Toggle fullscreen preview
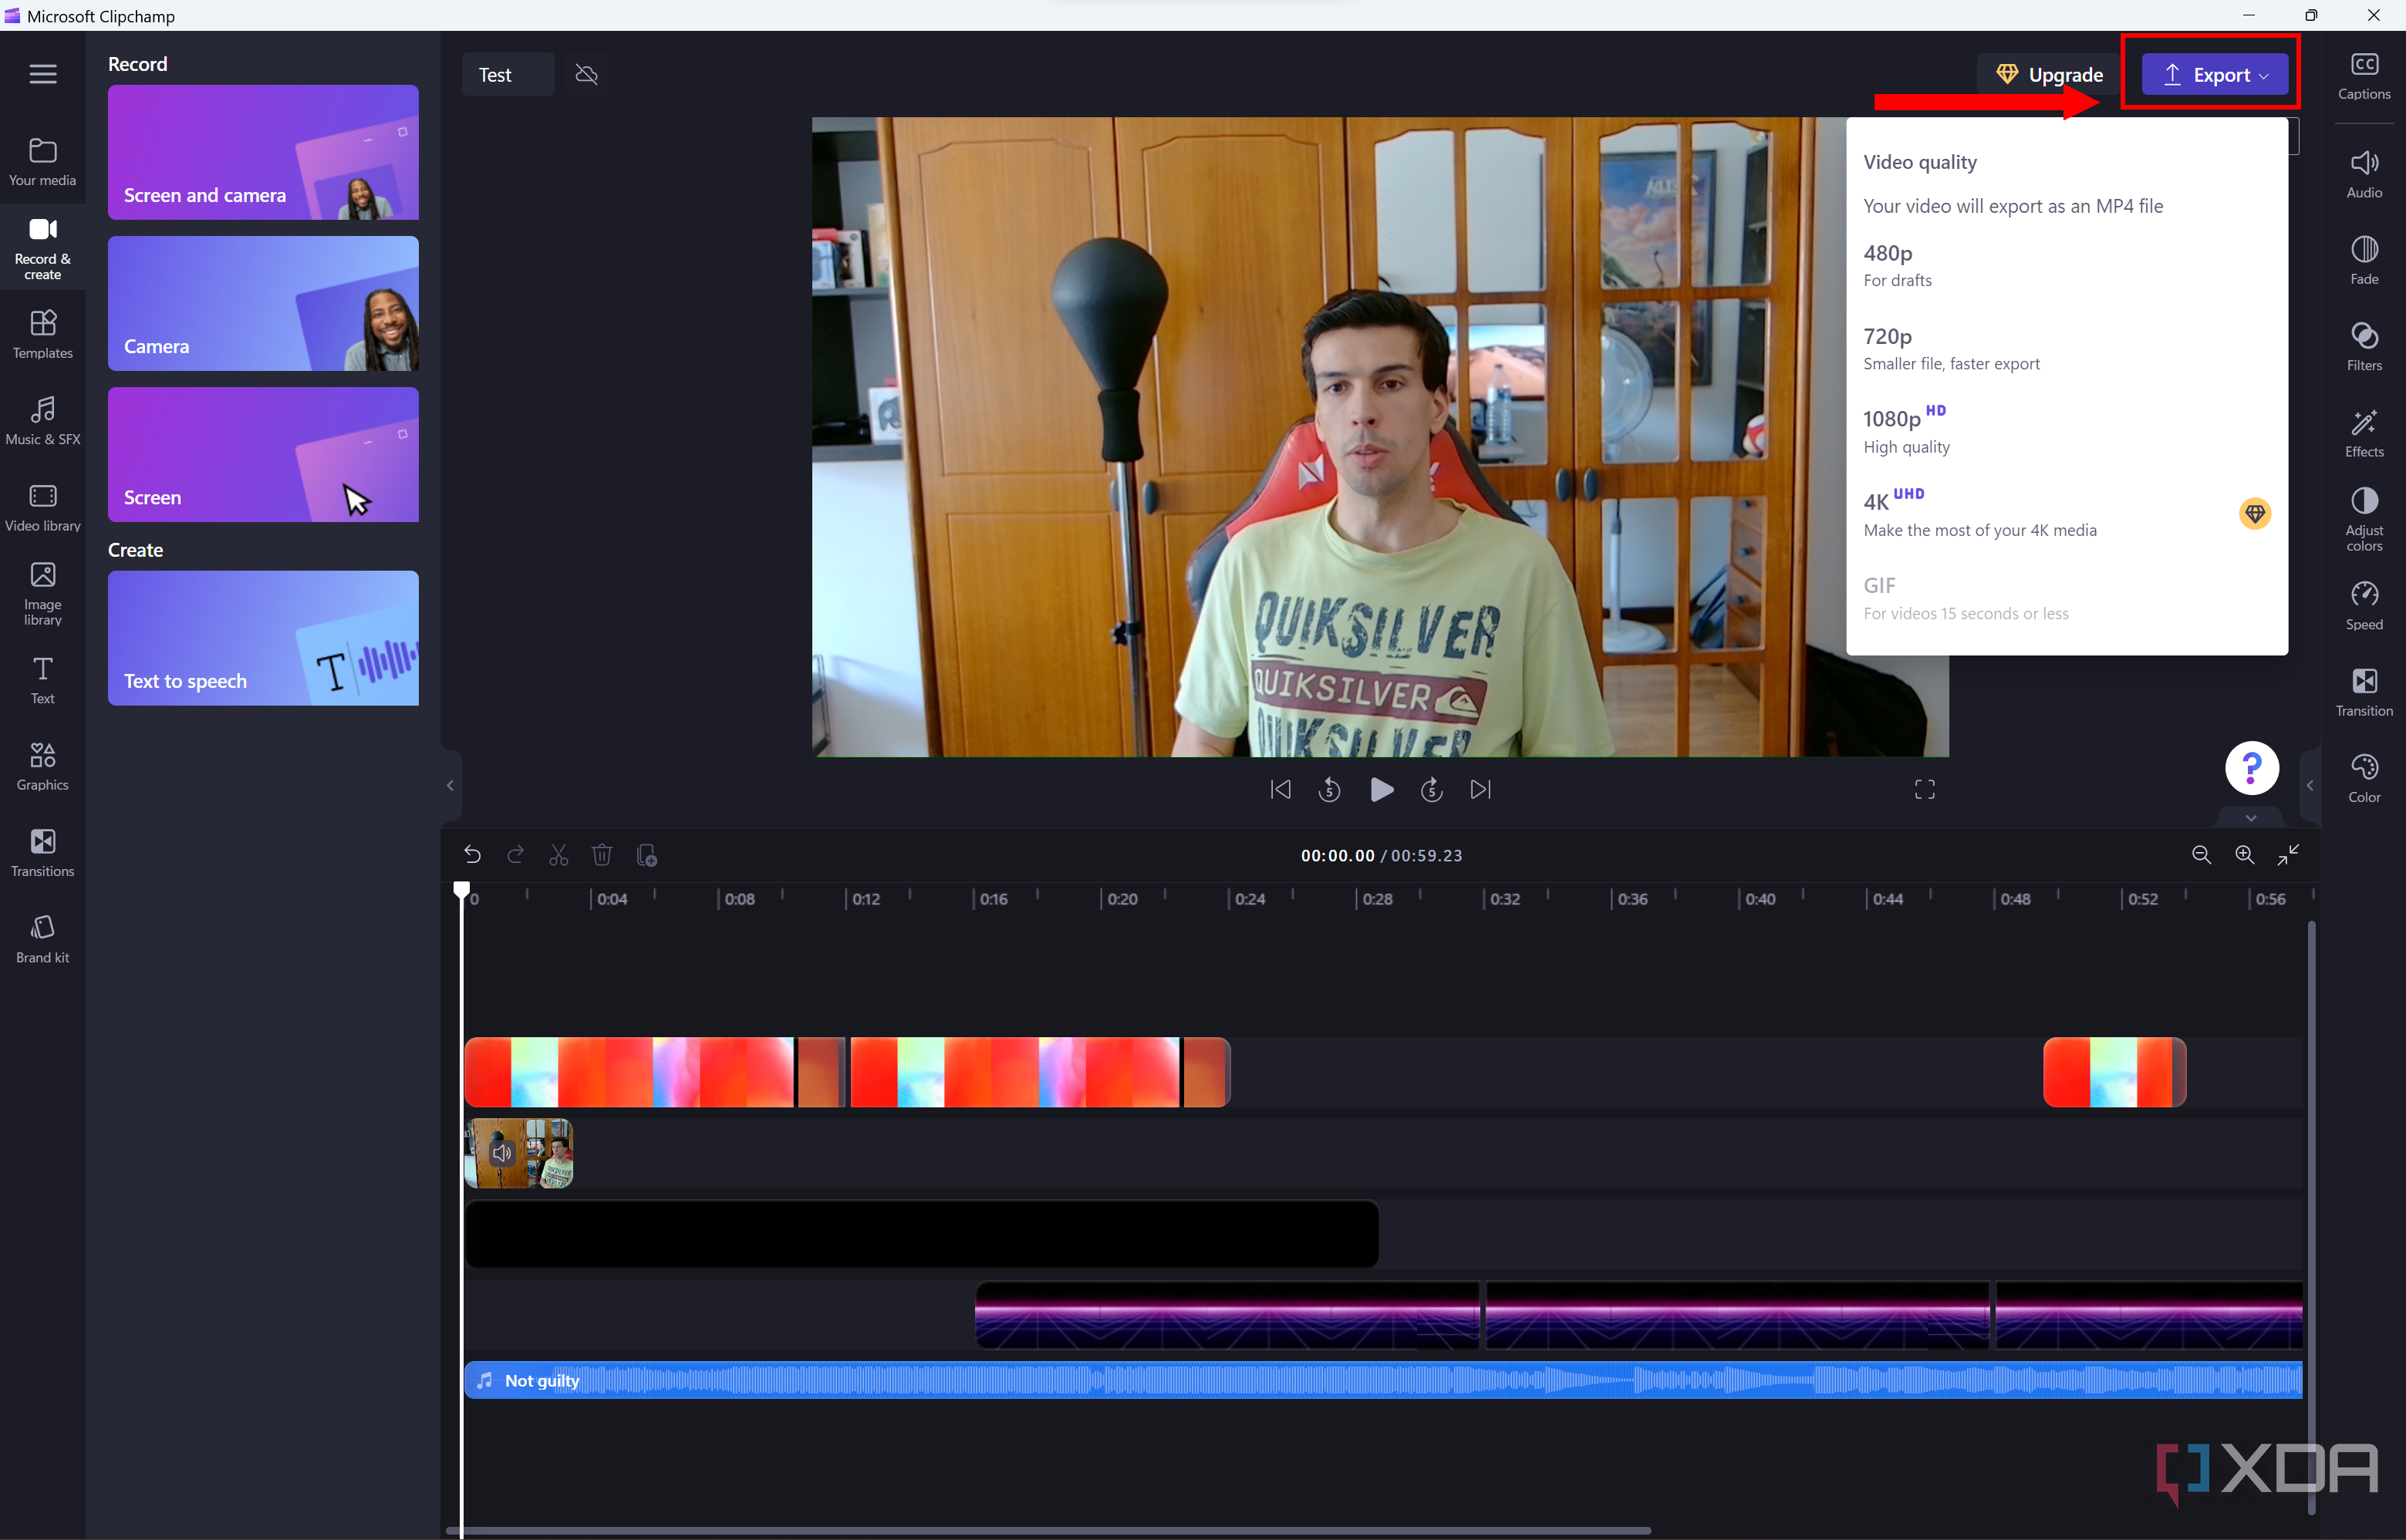The height and width of the screenshot is (1540, 2406). click(x=1924, y=790)
